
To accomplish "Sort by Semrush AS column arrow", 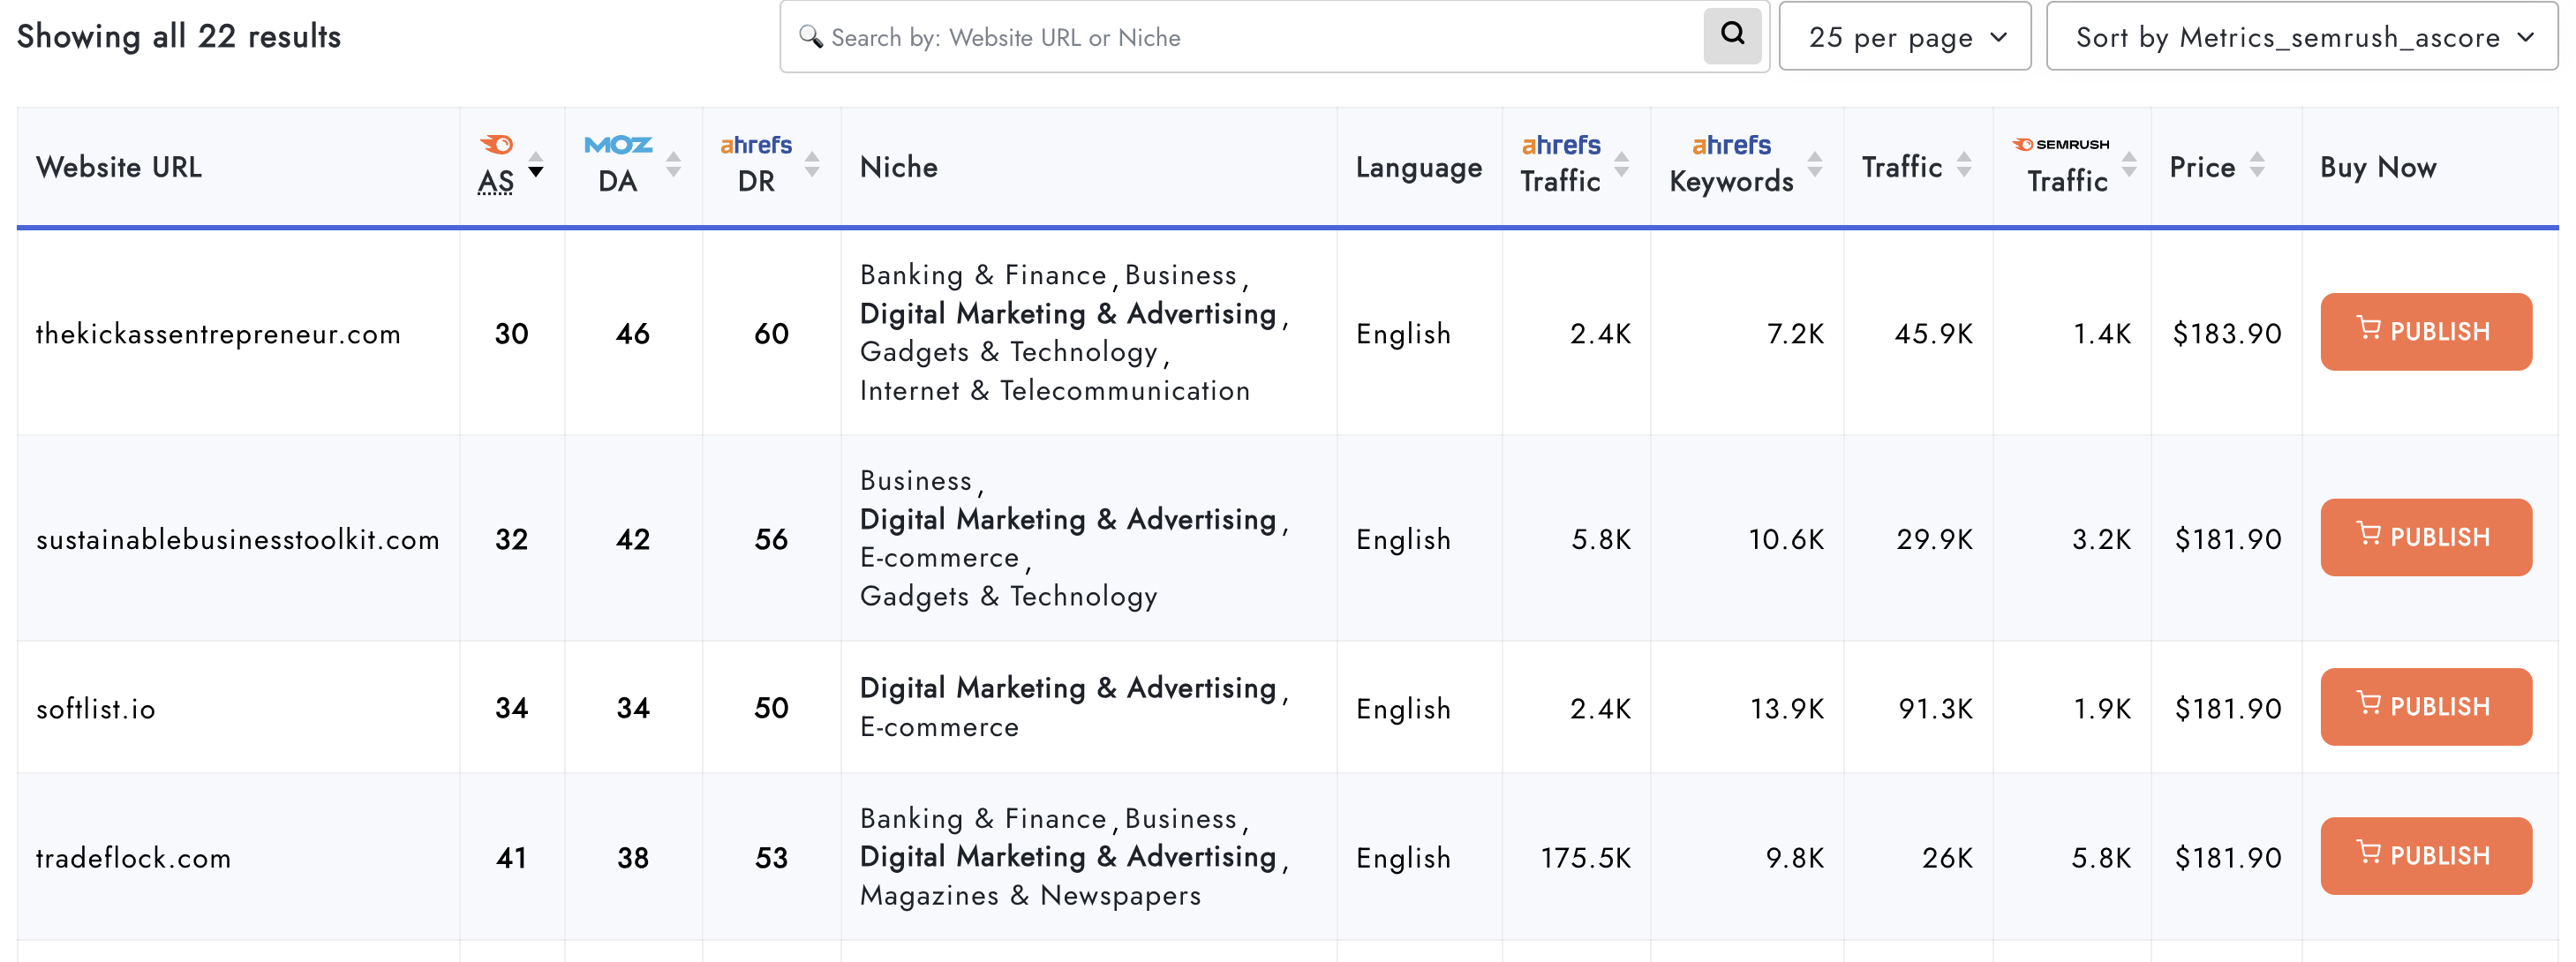I will [536, 165].
